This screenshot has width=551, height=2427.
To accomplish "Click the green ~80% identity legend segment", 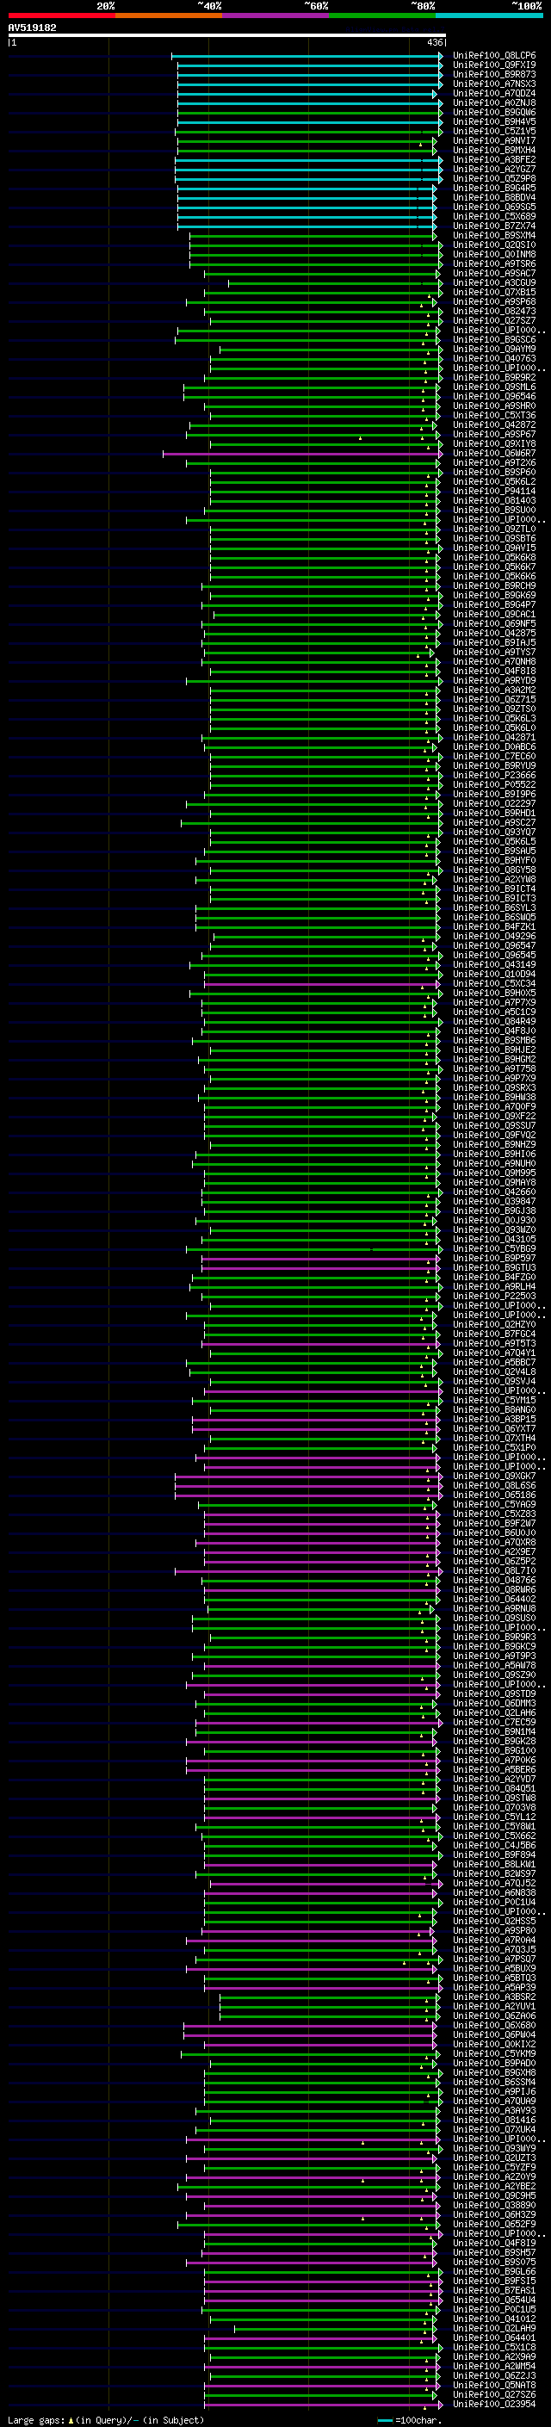I will [382, 15].
